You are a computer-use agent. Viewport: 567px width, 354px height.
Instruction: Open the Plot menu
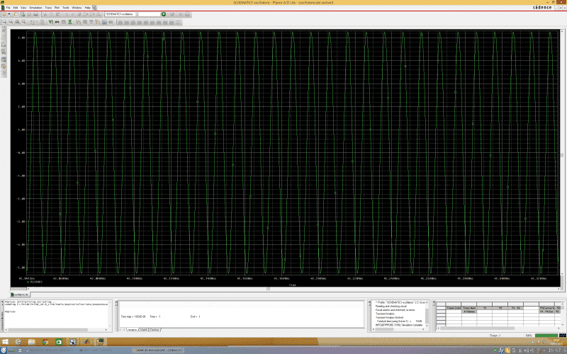tap(57, 7)
